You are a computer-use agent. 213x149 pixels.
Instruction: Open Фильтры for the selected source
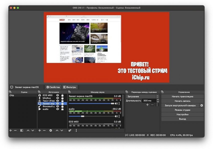point(70,87)
